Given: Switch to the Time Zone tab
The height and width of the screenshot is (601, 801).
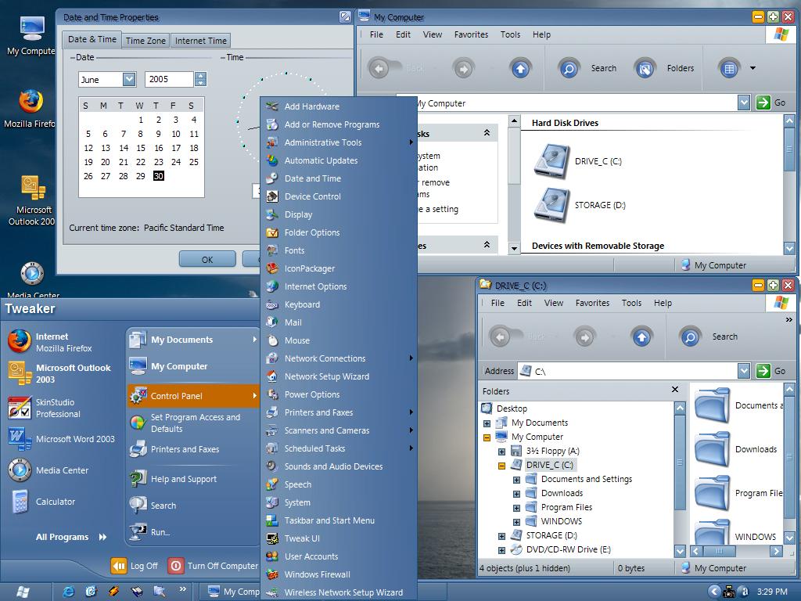Looking at the screenshot, I should tap(145, 41).
